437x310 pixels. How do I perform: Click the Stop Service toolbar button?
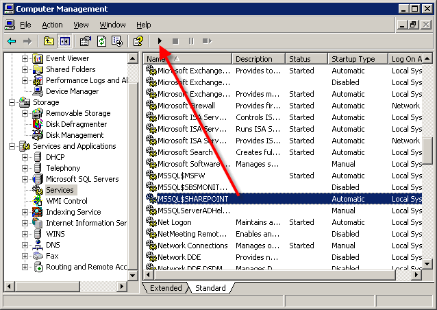(x=175, y=41)
